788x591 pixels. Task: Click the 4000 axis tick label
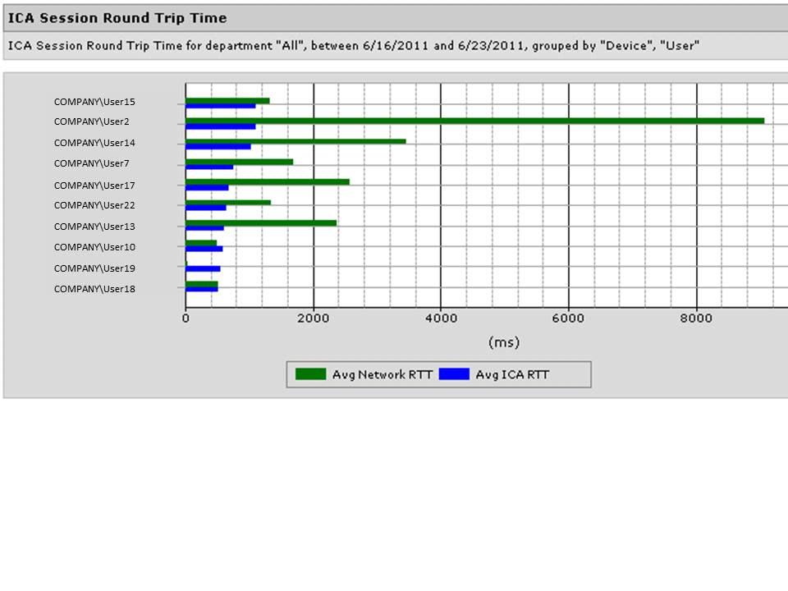pos(441,318)
